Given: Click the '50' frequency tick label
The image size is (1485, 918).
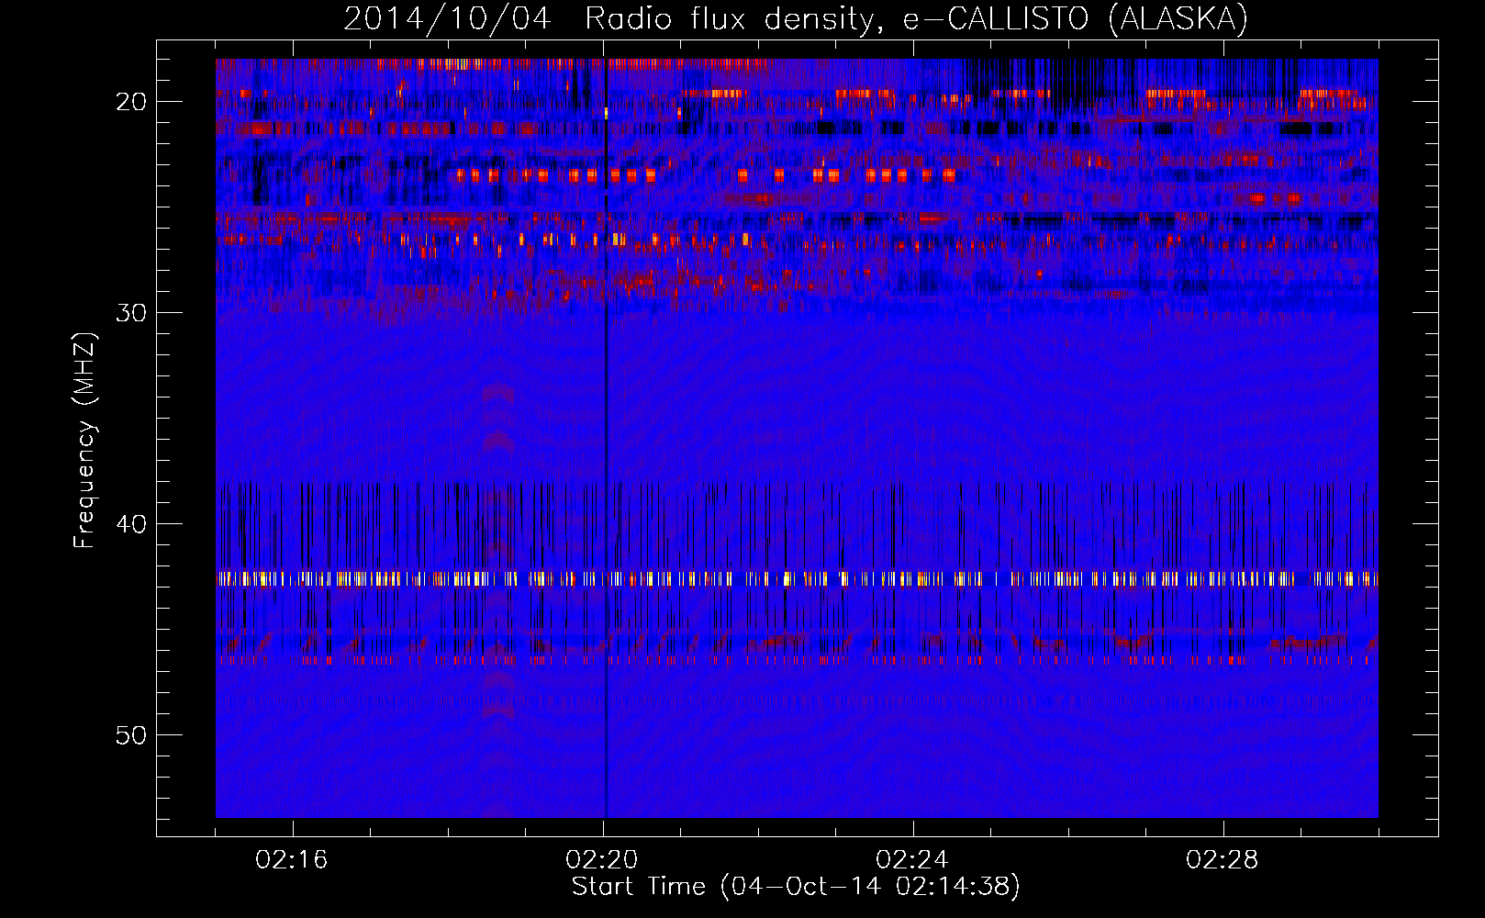Looking at the screenshot, I should 131,734.
